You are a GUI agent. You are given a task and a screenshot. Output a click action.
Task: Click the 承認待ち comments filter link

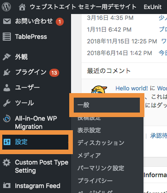(x=158, y=136)
